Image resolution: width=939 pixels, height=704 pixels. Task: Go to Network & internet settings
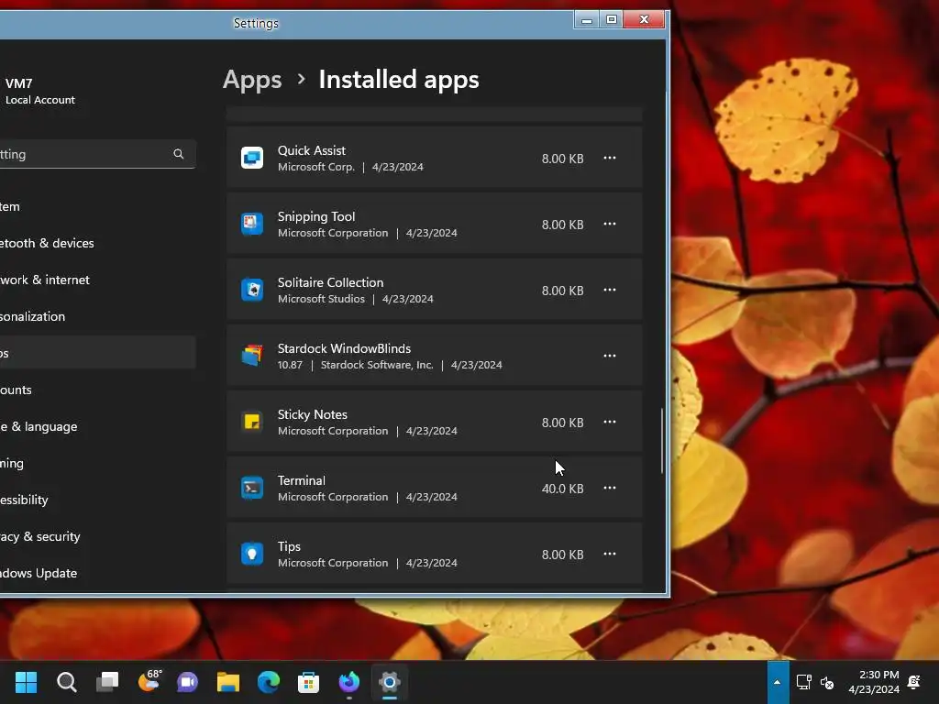coord(97,280)
